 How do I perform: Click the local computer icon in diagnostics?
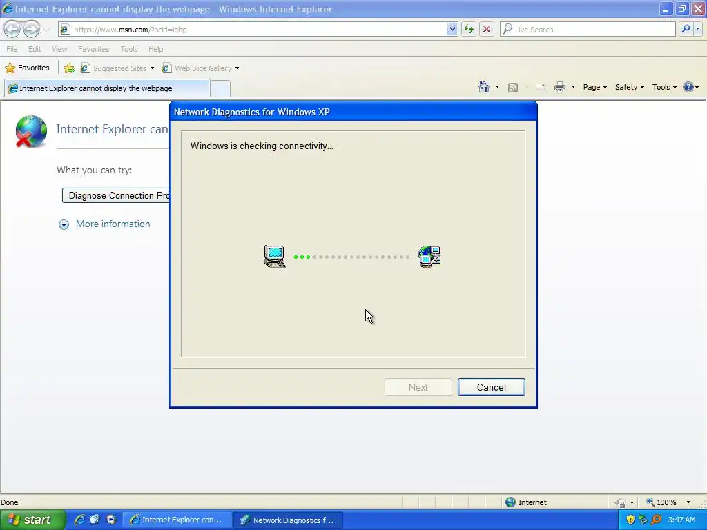coord(275,257)
